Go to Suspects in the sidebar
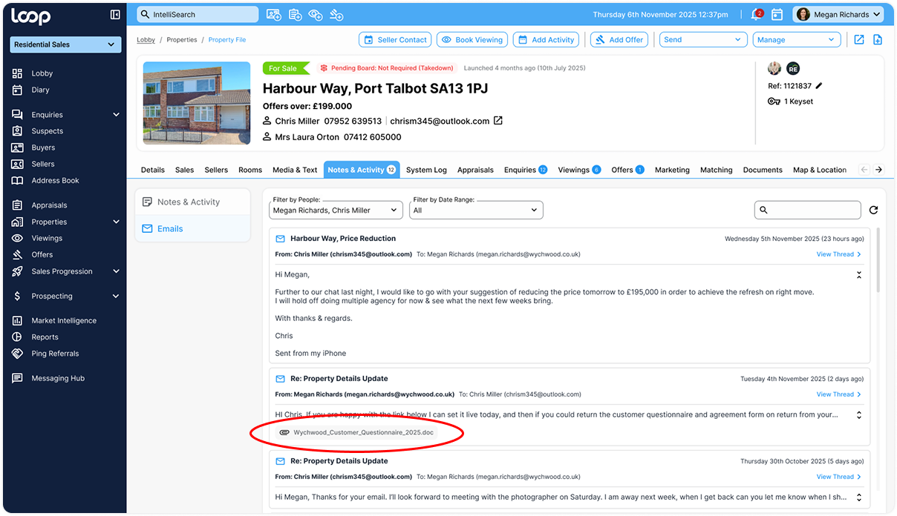 47,131
